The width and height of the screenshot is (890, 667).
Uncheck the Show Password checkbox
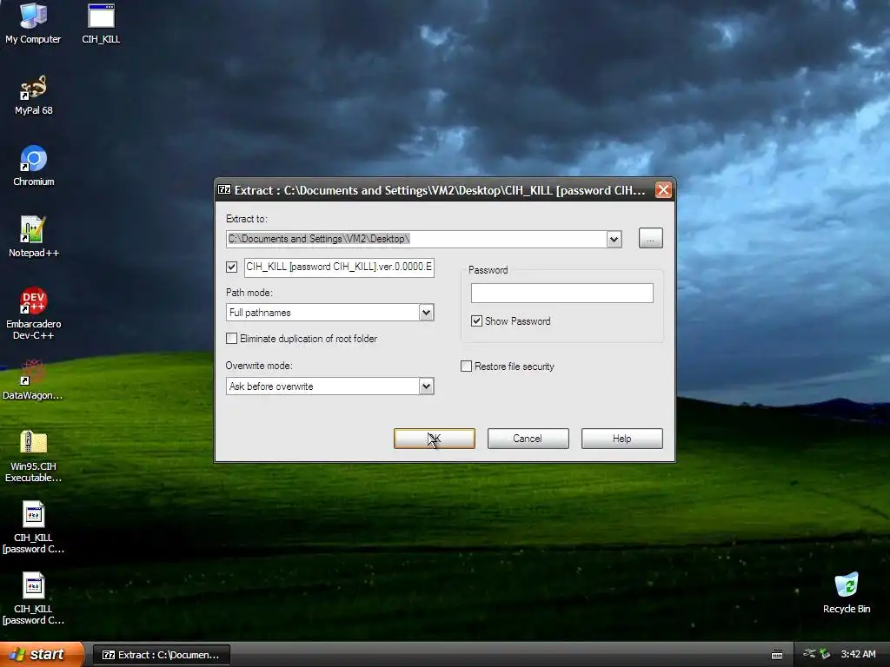tap(477, 321)
